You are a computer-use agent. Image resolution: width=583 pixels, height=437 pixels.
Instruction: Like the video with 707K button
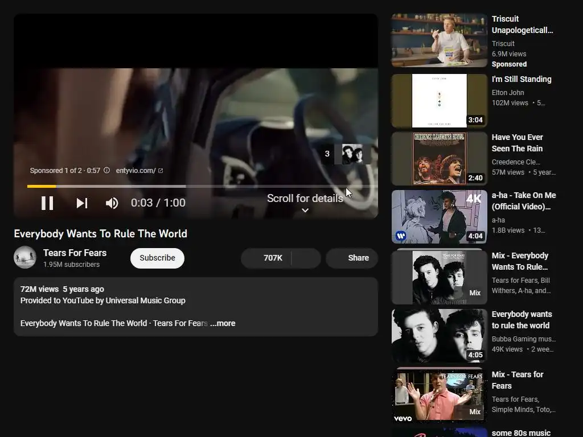(x=266, y=258)
